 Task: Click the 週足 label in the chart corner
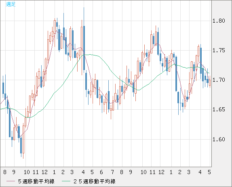coord(11,4)
